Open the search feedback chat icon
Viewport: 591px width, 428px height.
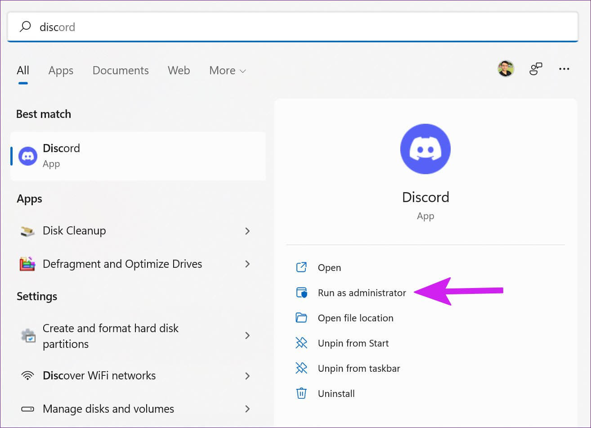tap(536, 69)
